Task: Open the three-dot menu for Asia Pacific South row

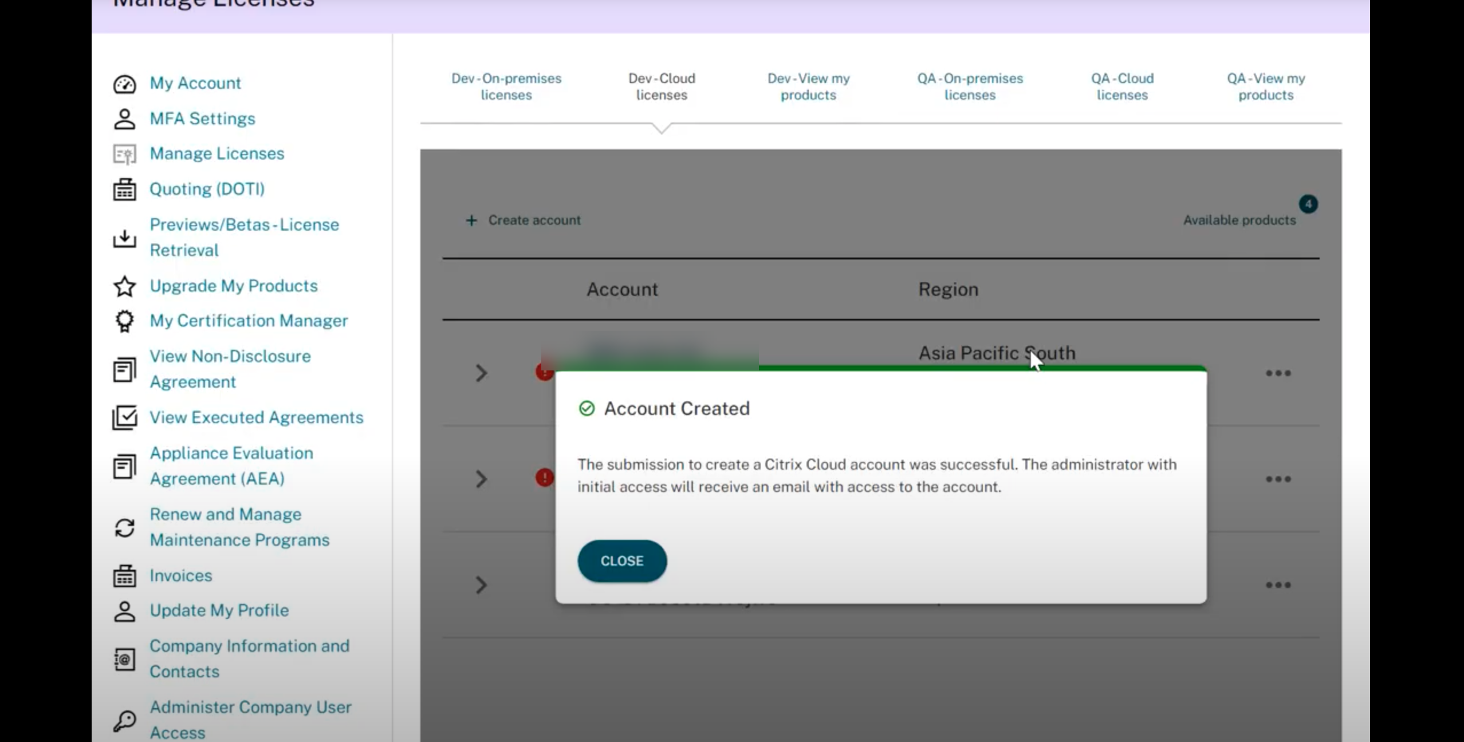Action: pos(1278,373)
